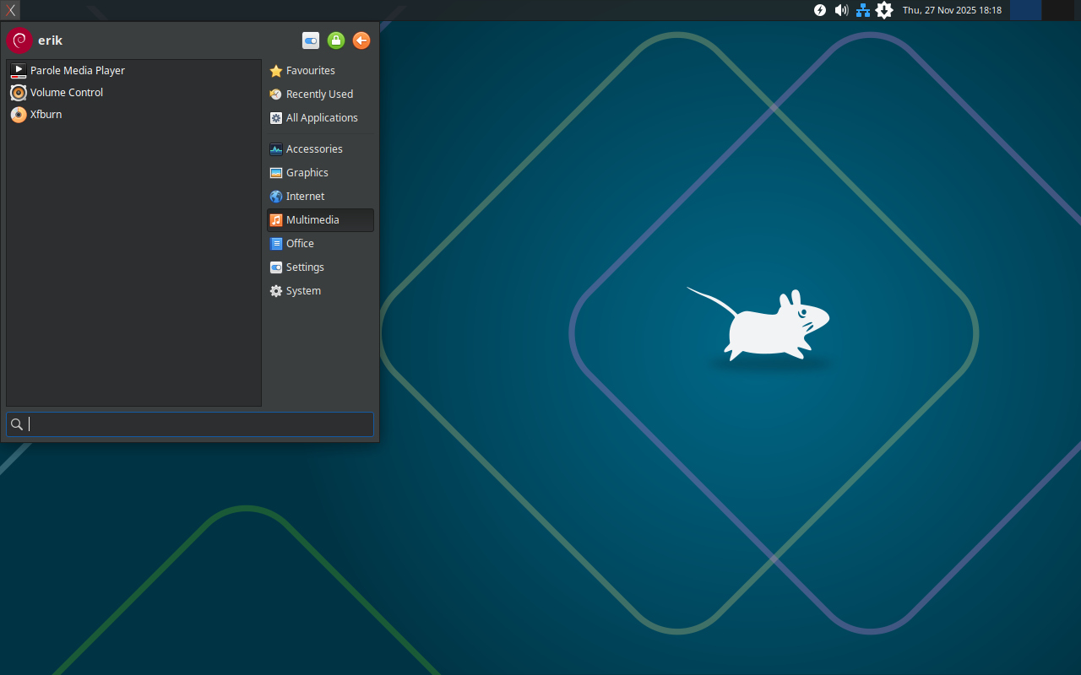This screenshot has width=1081, height=675.
Task: Open the software updates notifier in the tray
Action: 884,10
